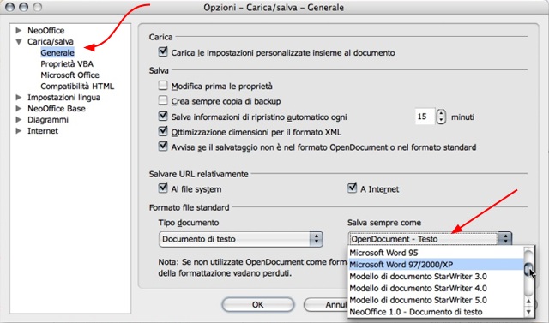Expand the NeoOffice Base node

(x=19, y=108)
